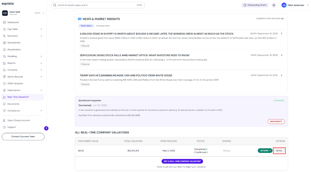The height and width of the screenshot is (172, 311).
Task: Click the Detail button
Action: pos(279,151)
